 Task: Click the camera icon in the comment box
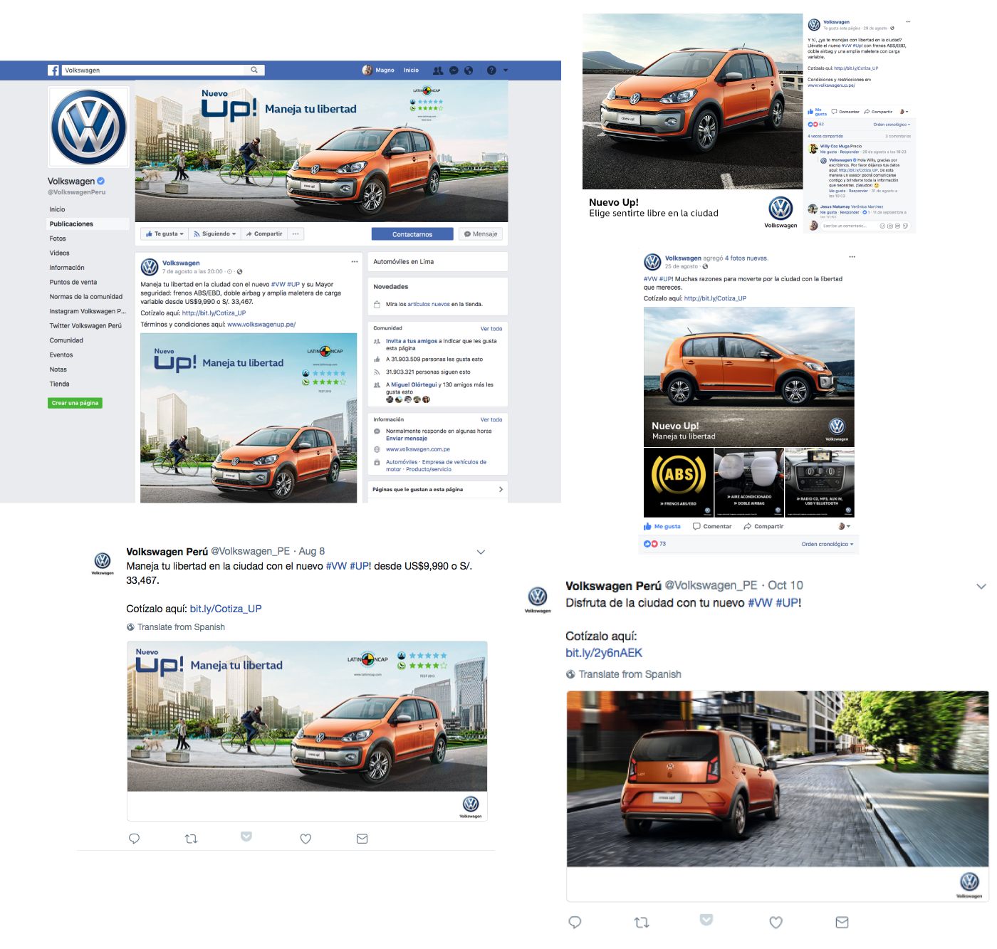(890, 226)
